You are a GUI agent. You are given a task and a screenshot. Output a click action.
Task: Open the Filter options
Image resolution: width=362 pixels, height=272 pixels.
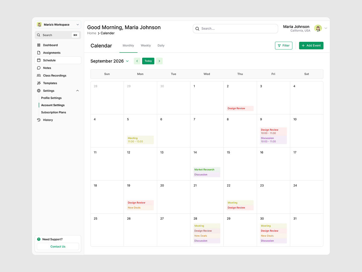pyautogui.click(x=283, y=45)
